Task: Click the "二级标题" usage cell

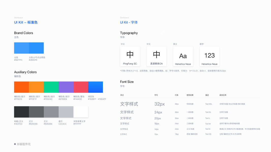Action: tap(190, 118)
